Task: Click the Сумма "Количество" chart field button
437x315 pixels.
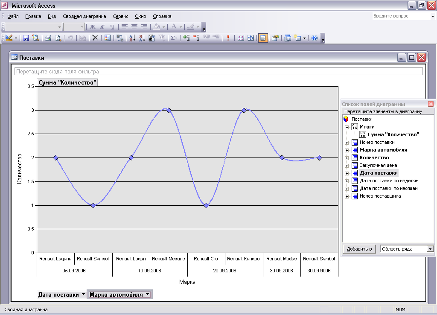Action: click(67, 82)
